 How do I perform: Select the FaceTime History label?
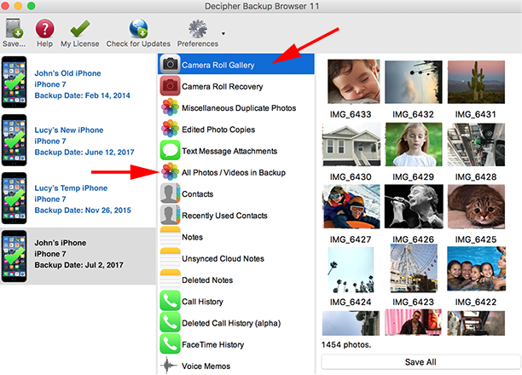tap(212, 344)
